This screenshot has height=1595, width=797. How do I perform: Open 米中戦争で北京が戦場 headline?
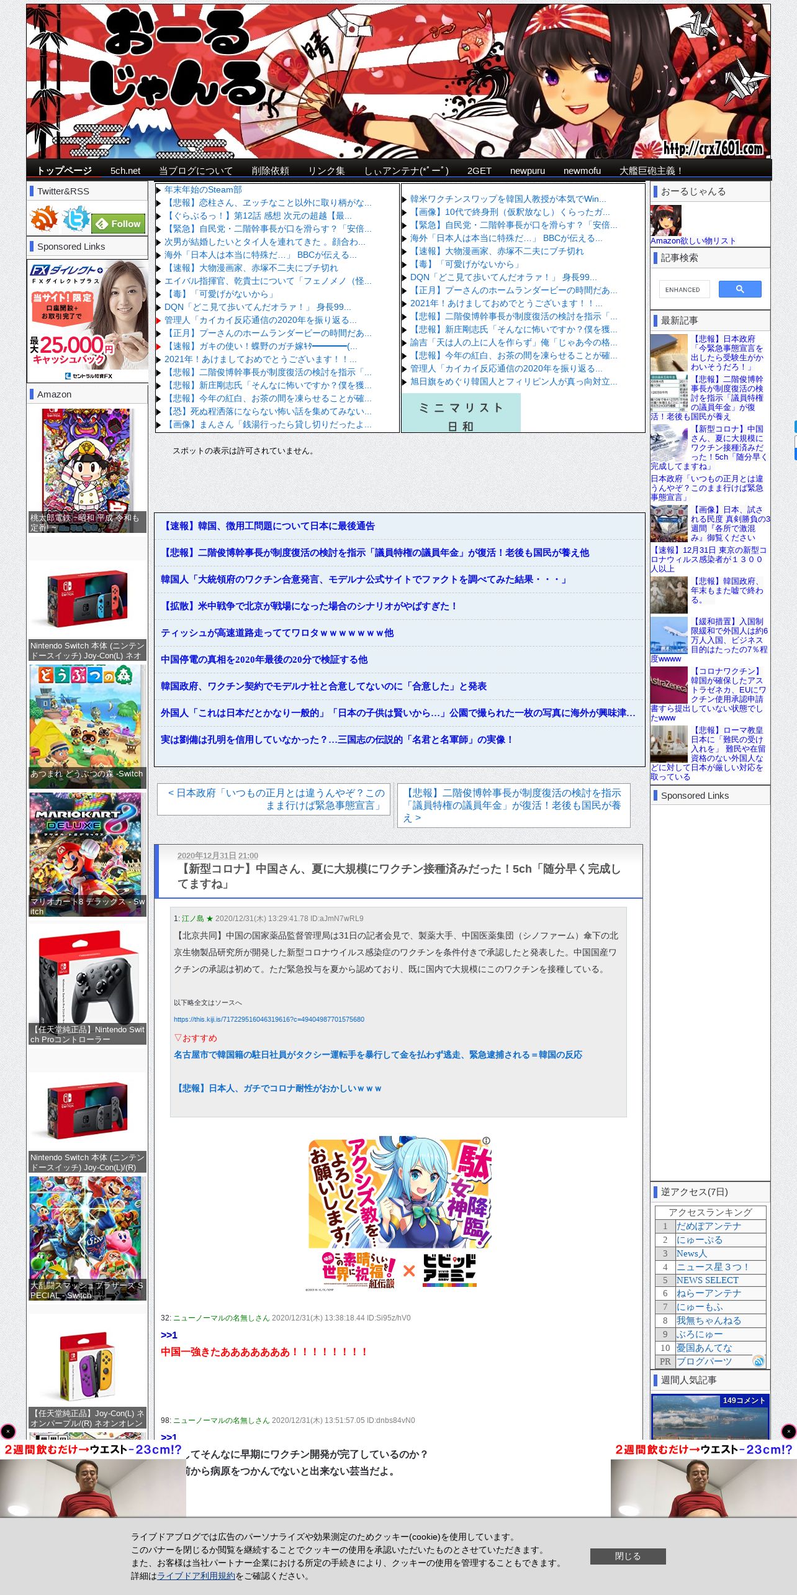click(309, 606)
